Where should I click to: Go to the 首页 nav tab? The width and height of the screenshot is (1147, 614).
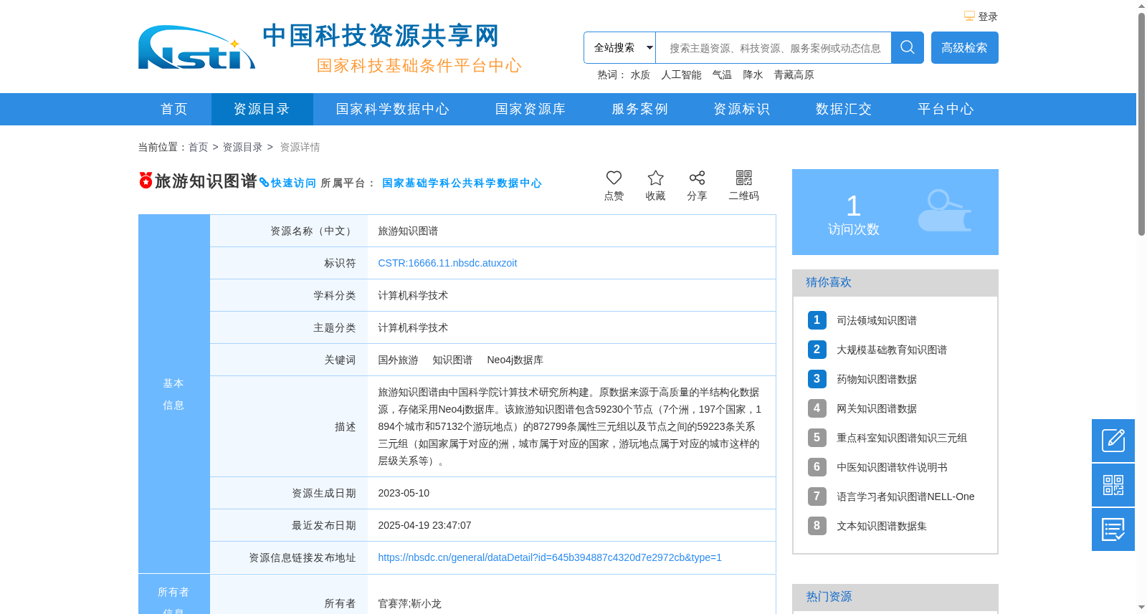tap(175, 109)
